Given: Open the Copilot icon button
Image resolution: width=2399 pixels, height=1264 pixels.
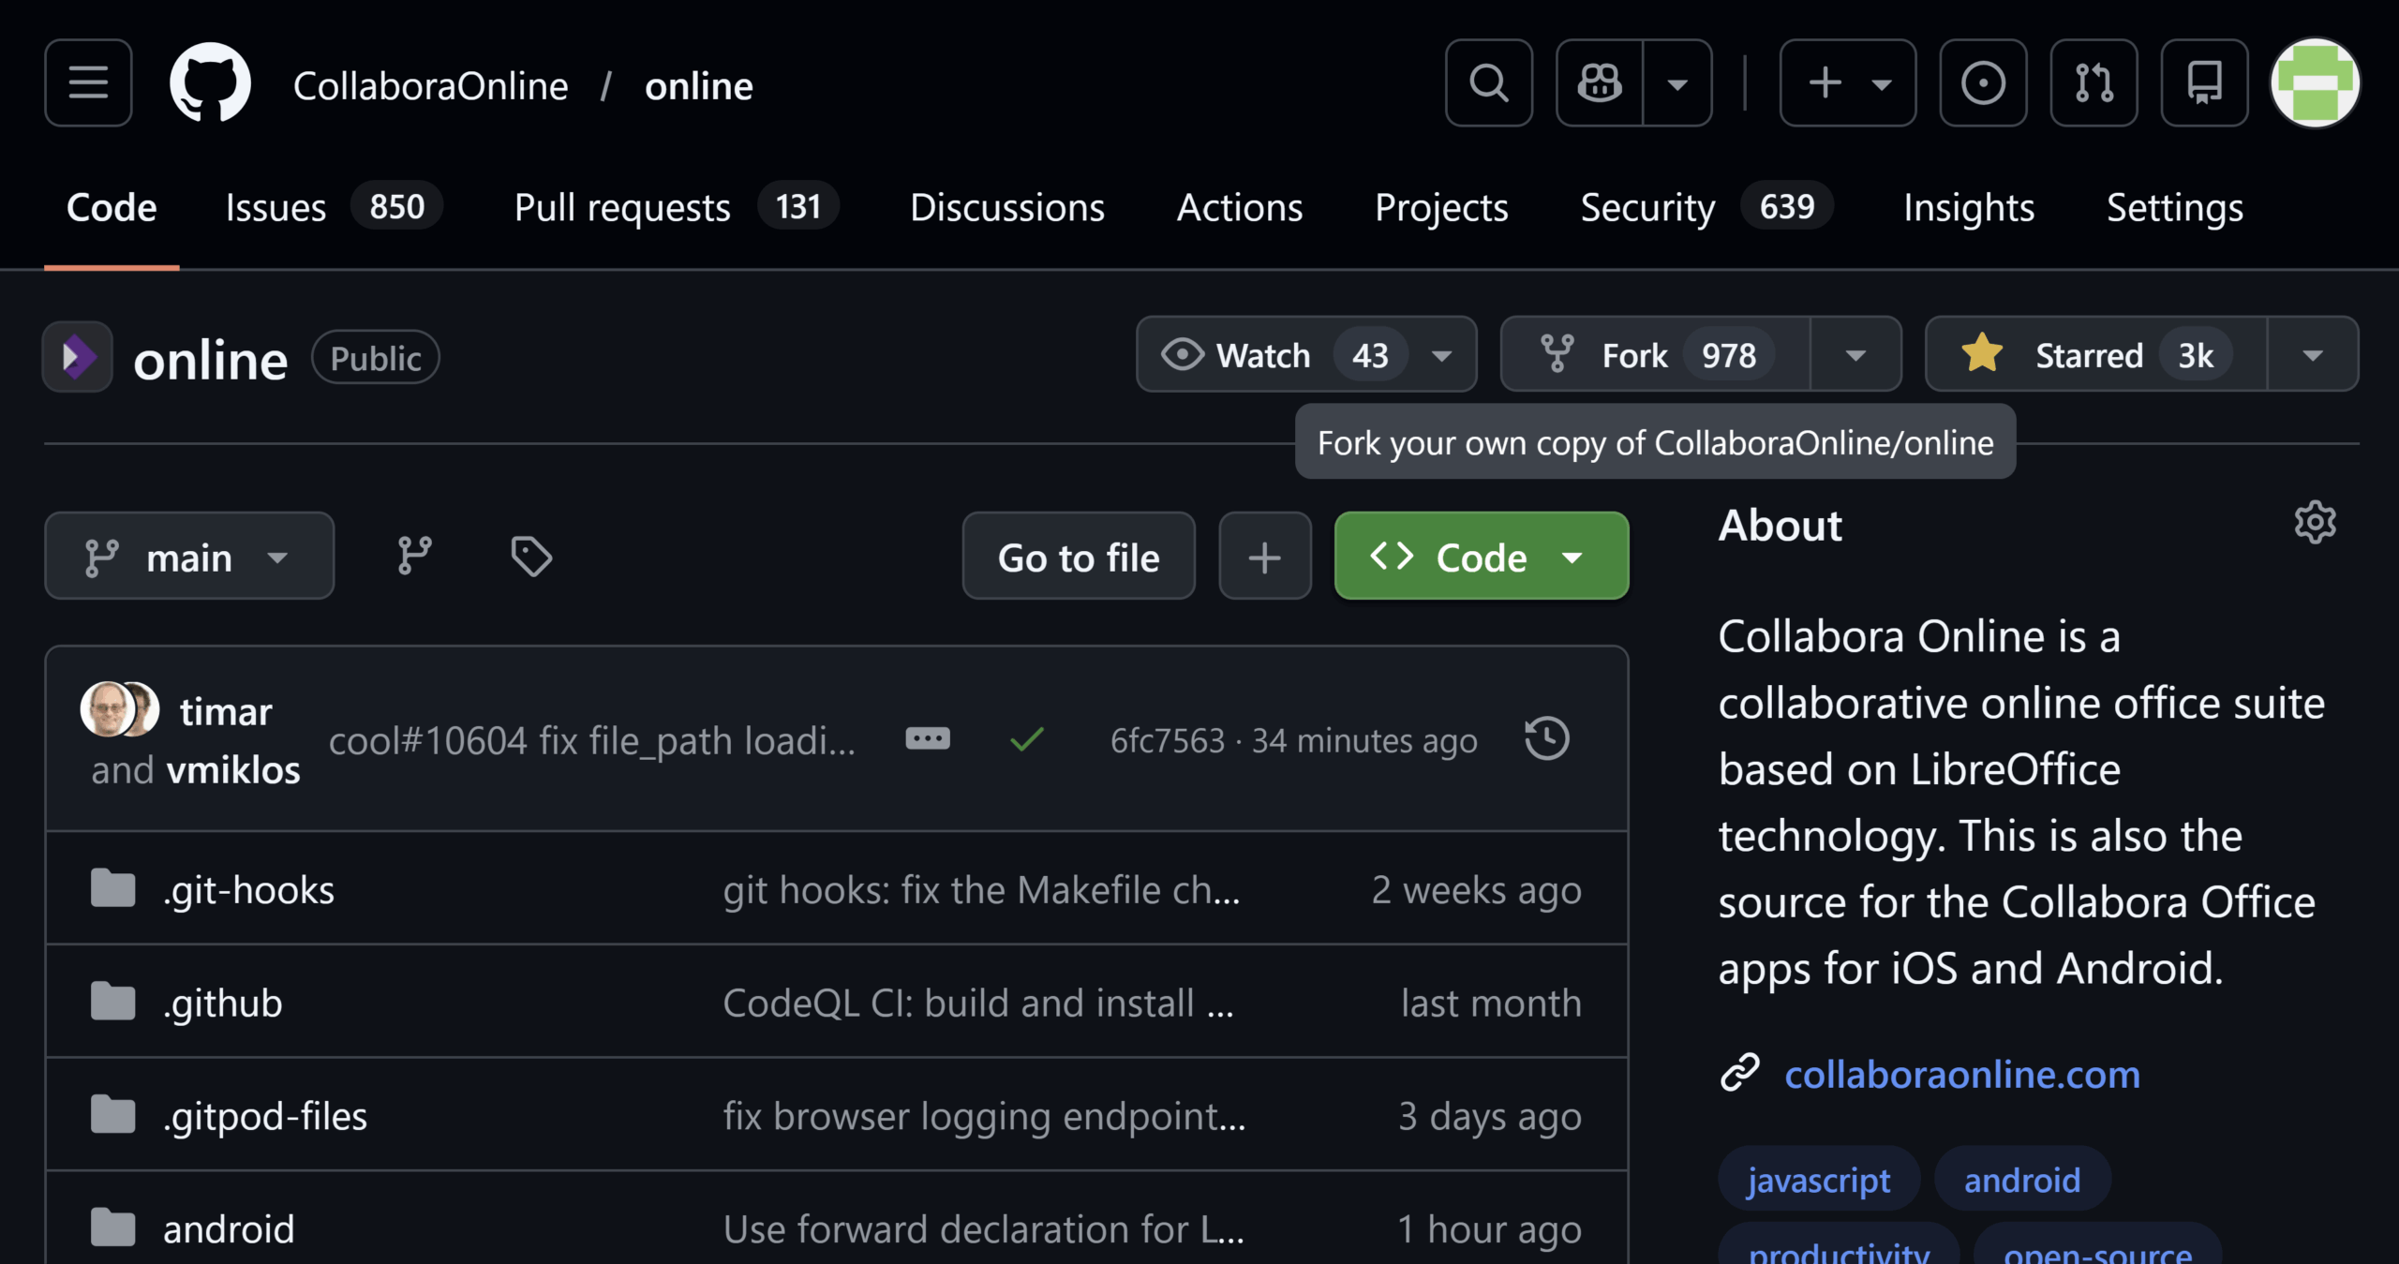Looking at the screenshot, I should point(1600,82).
